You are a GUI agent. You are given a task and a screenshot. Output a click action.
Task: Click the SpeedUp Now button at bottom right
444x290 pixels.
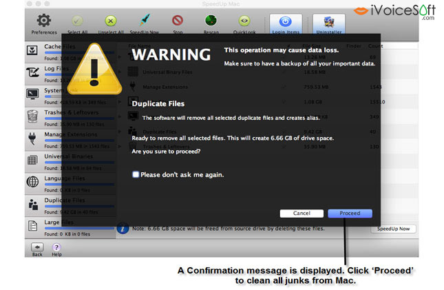click(x=393, y=229)
